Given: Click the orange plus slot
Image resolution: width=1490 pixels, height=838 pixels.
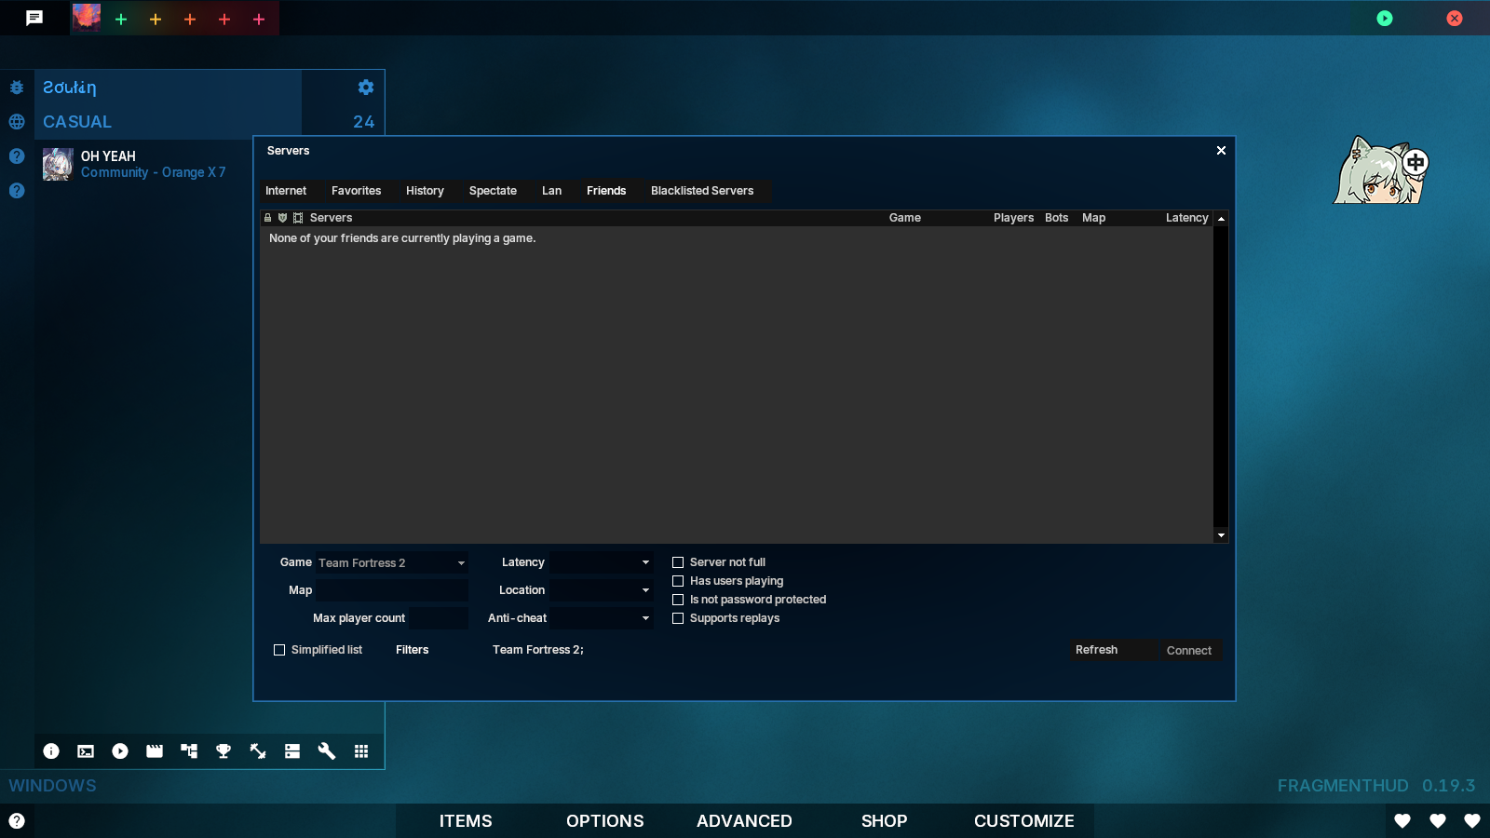Looking at the screenshot, I should tap(190, 19).
